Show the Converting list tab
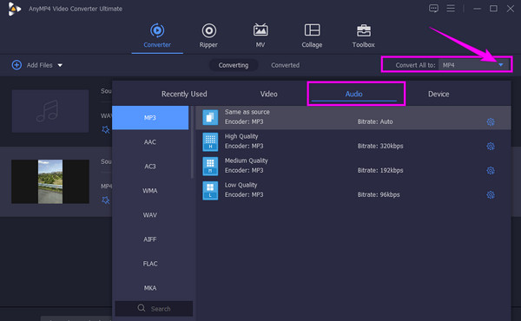Image resolution: width=521 pixels, height=321 pixels. (234, 65)
